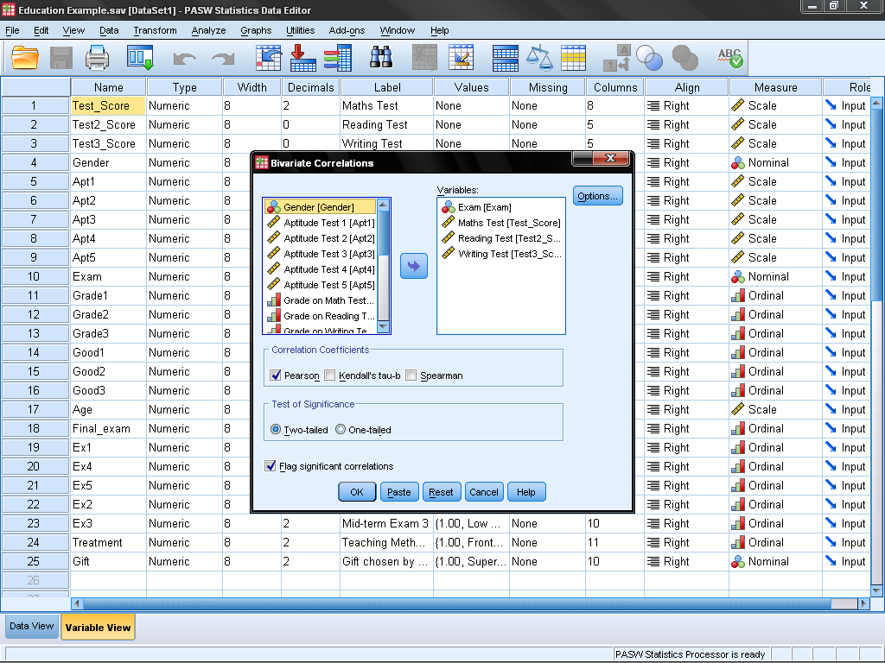Click the Spell Check ABC icon
885x663 pixels.
[x=730, y=58]
